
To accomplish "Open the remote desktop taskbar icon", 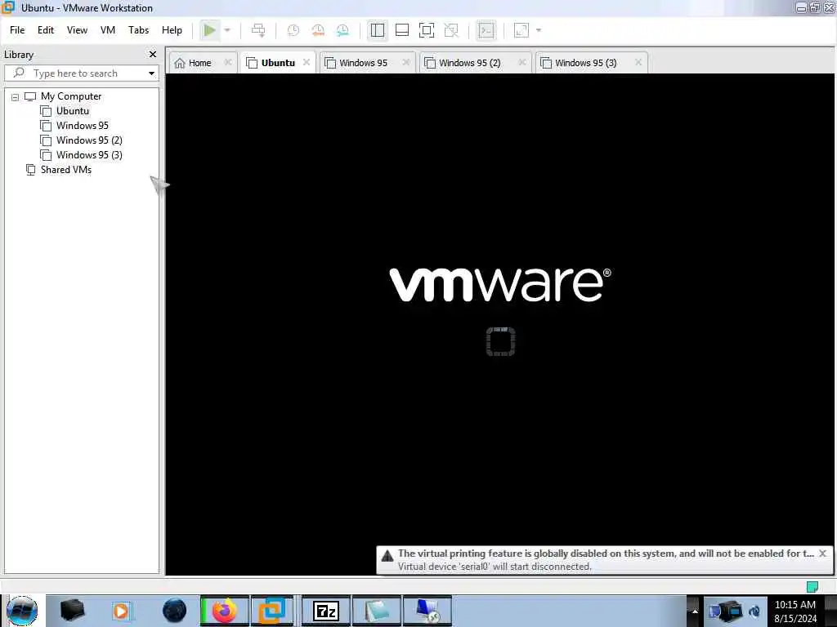I will [x=427, y=611].
